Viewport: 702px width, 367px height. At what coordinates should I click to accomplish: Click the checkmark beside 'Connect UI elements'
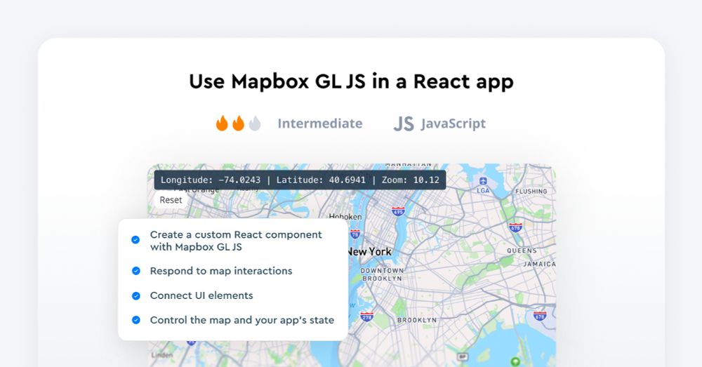[x=136, y=295]
